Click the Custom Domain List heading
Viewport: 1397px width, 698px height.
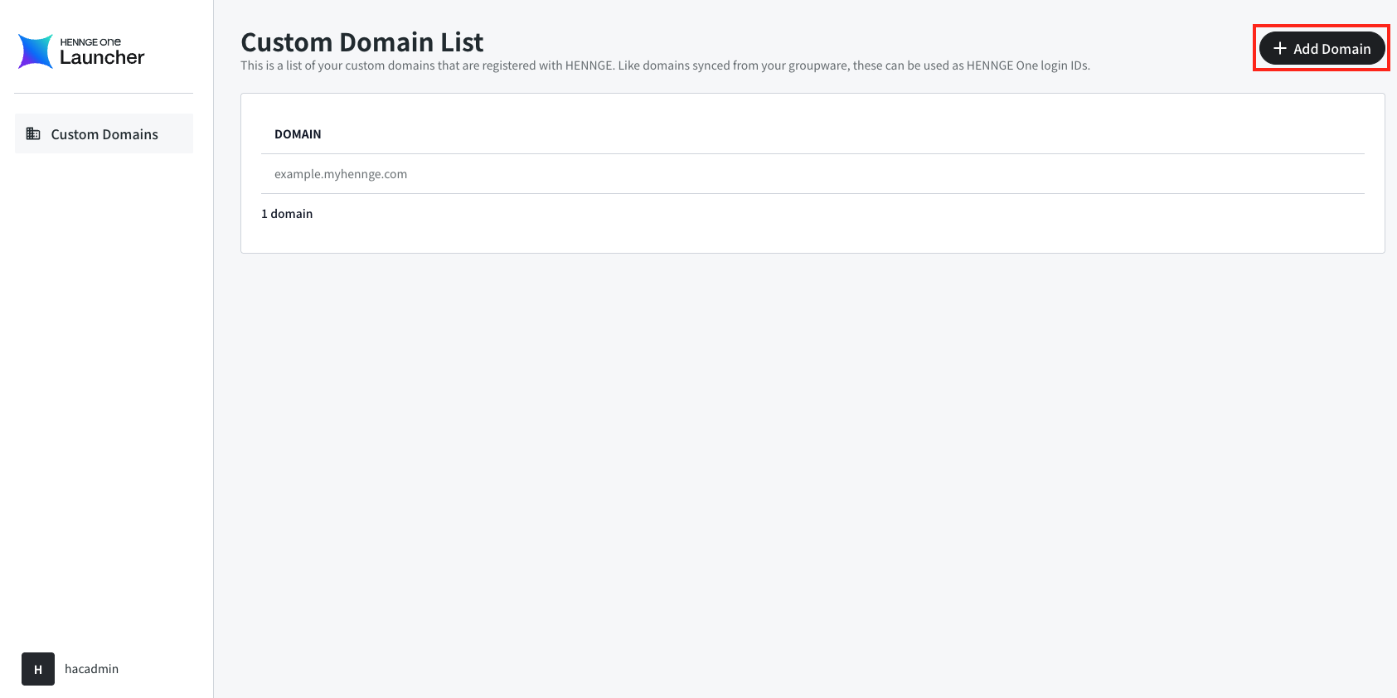pos(361,41)
